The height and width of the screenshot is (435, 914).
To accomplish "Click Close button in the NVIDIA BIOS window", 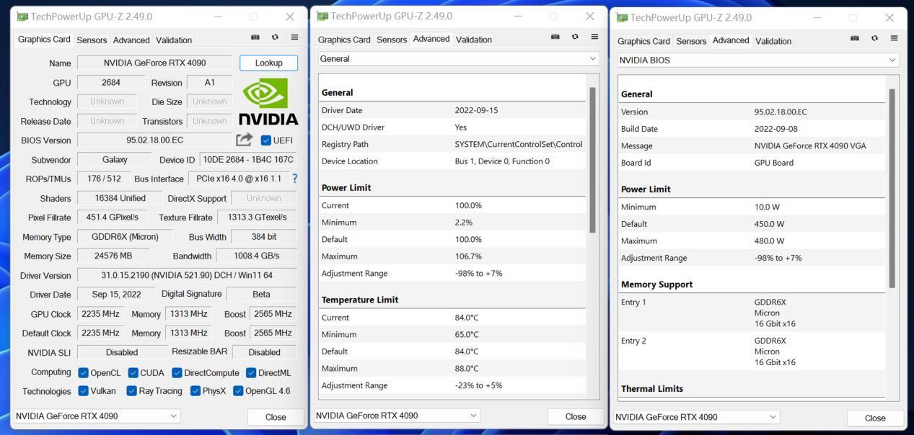I will click(875, 418).
